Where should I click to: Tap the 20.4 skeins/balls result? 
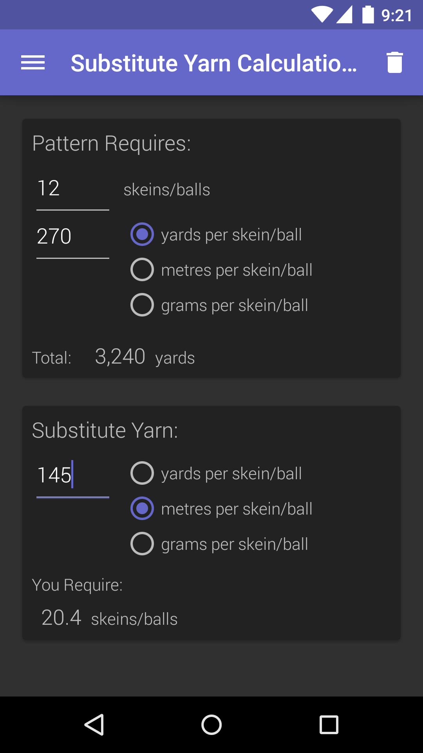point(109,618)
